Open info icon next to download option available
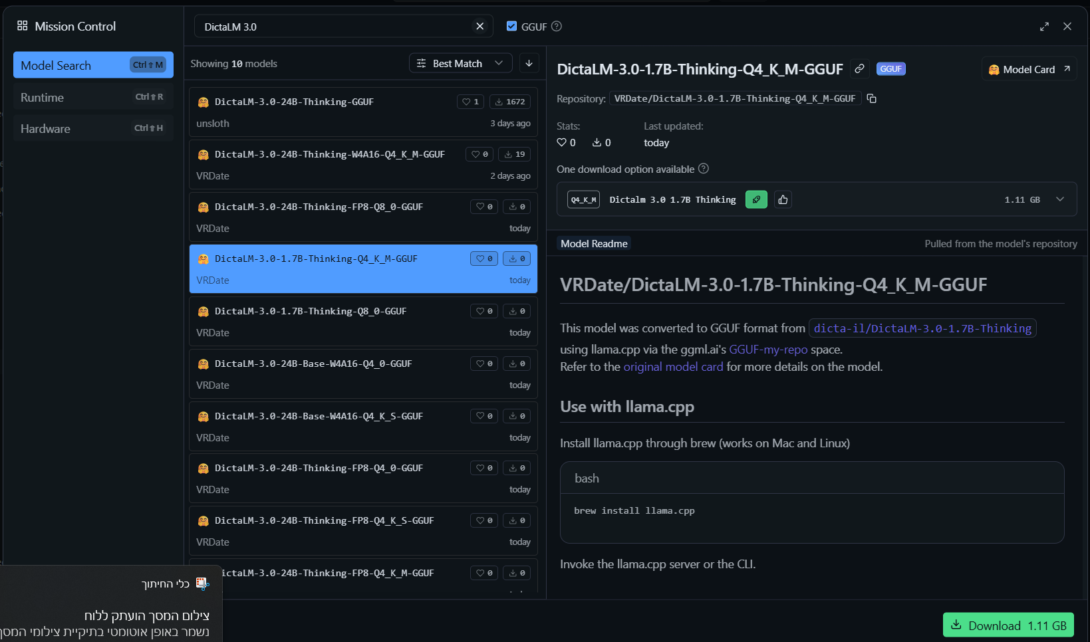 coord(704,169)
